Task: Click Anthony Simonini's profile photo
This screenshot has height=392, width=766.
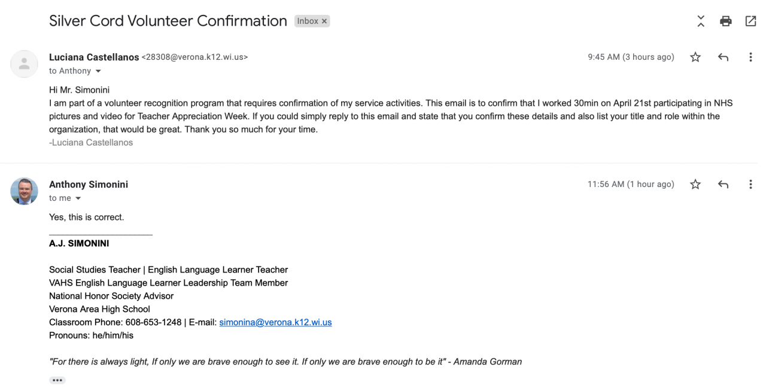Action: 25,191
